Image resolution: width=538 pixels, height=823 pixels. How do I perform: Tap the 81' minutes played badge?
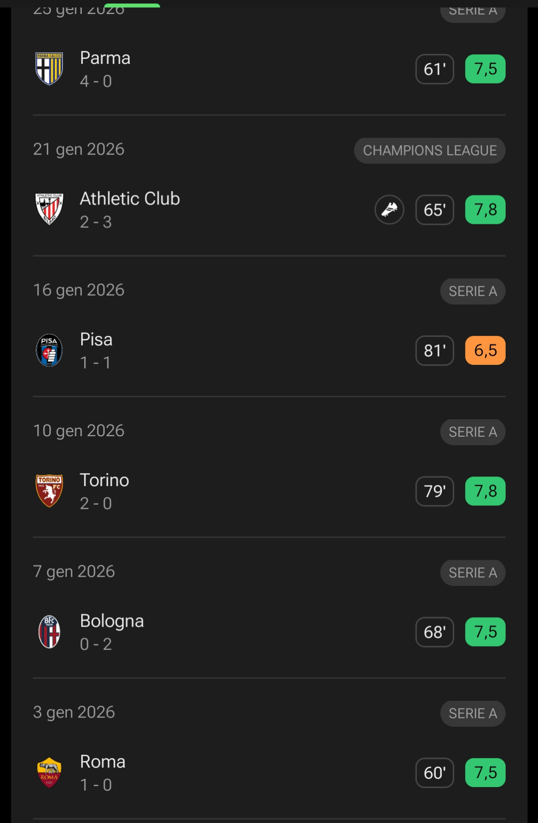pos(435,350)
